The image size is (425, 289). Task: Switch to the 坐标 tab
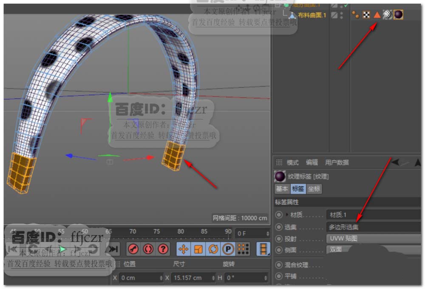pyautogui.click(x=314, y=189)
